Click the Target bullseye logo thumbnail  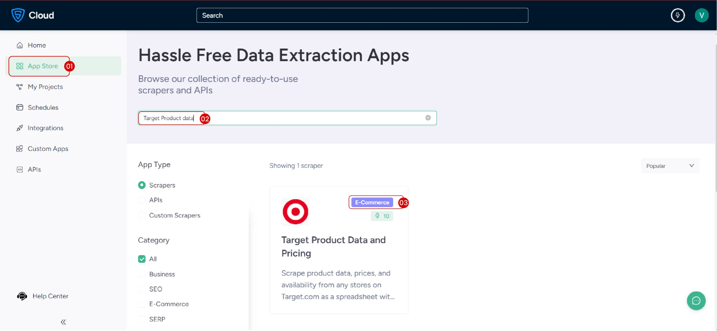[295, 212]
